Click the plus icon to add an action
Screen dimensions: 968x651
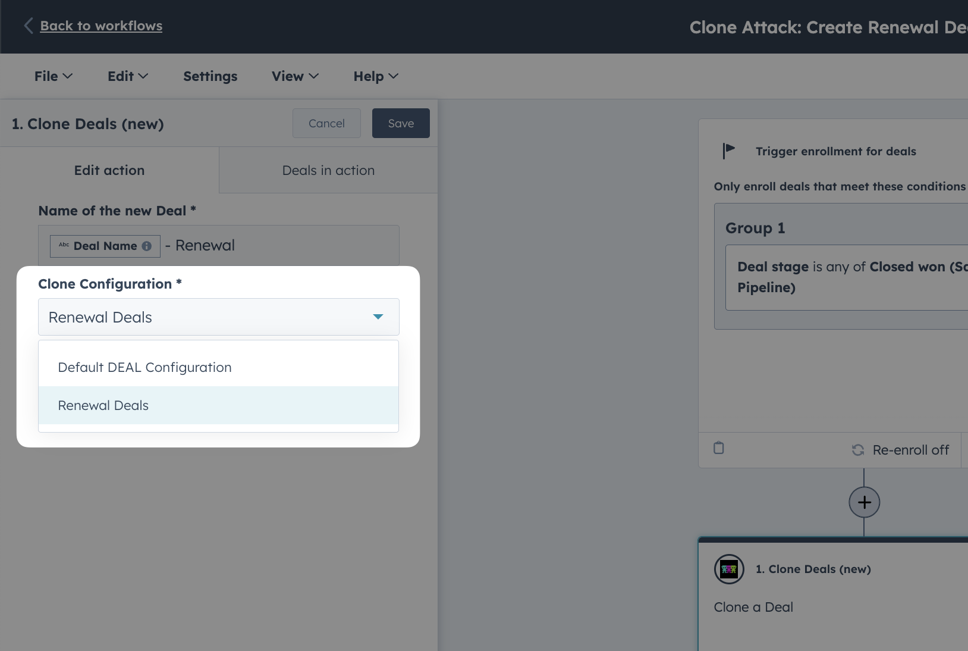click(x=864, y=502)
